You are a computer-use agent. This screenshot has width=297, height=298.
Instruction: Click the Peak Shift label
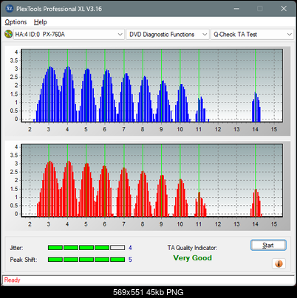[x=24, y=260]
